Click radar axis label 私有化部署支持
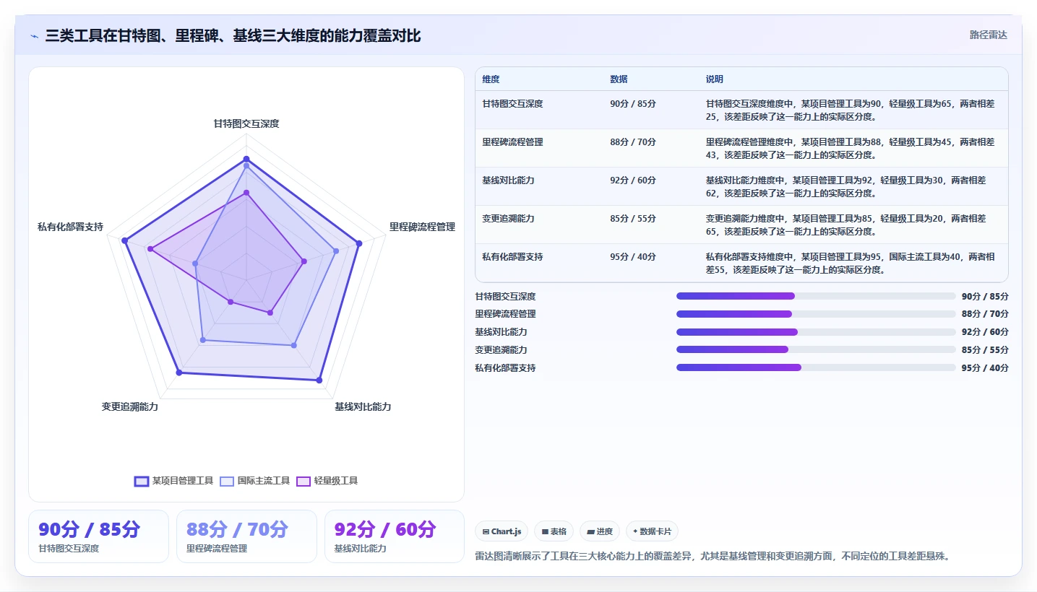The image size is (1037, 592). point(70,227)
